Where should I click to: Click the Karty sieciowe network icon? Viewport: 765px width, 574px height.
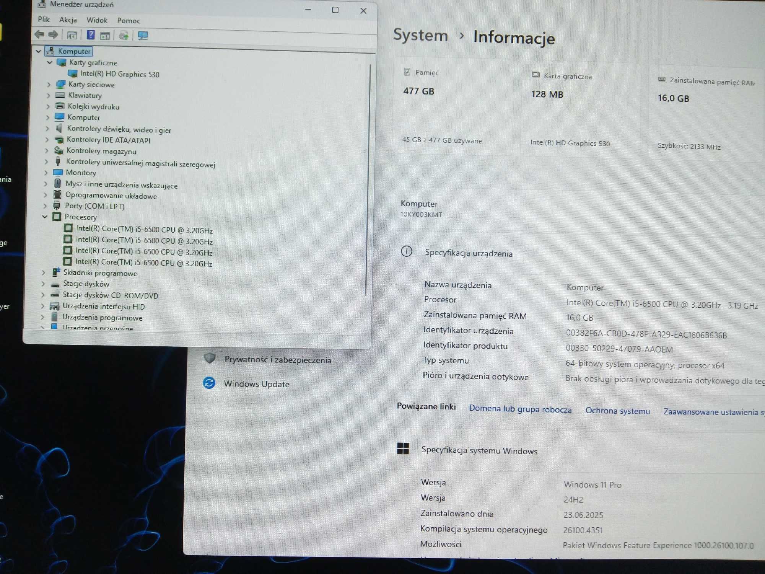pos(60,84)
